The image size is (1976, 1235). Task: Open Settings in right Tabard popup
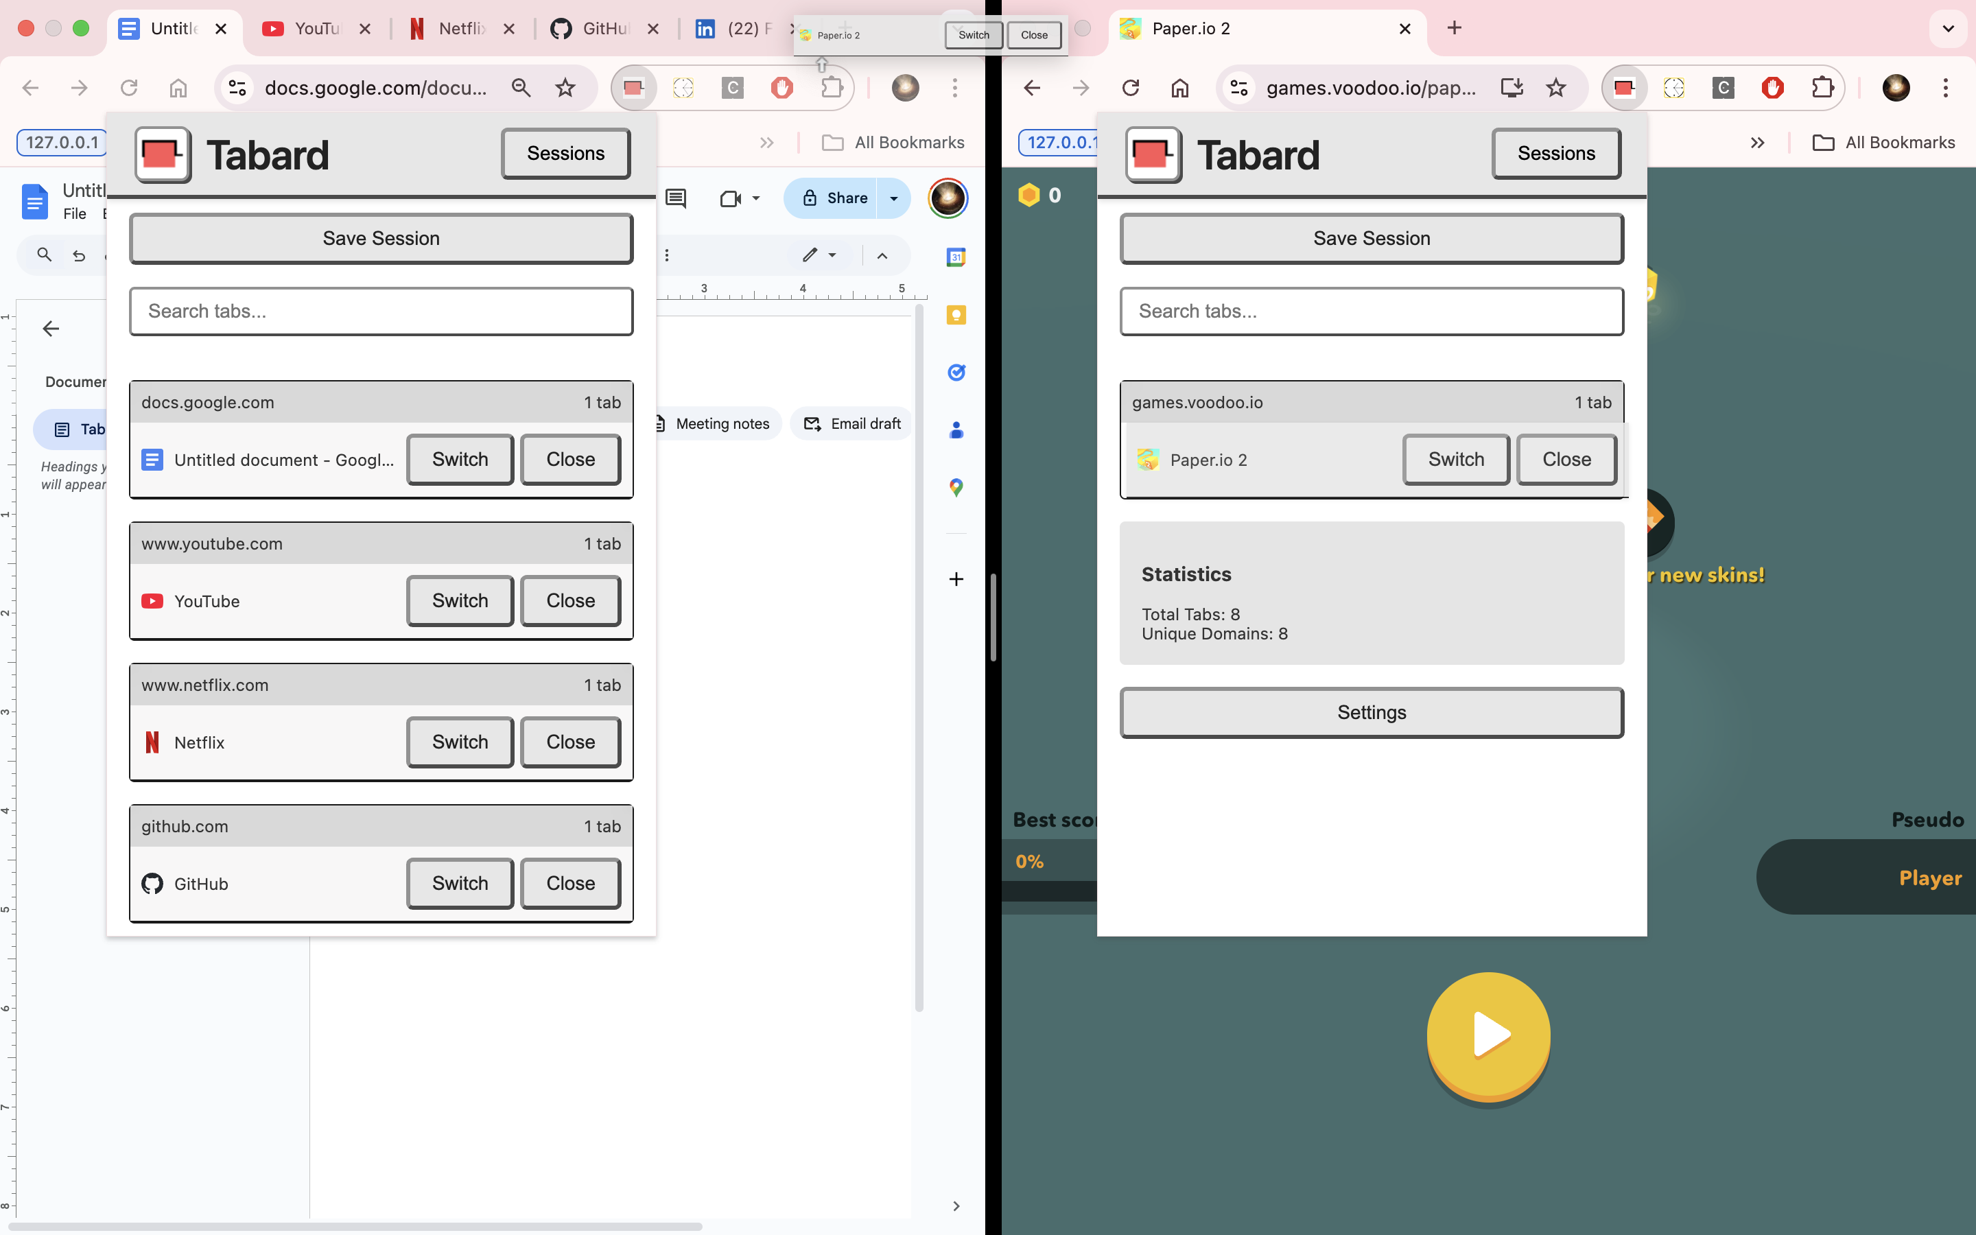click(1372, 712)
